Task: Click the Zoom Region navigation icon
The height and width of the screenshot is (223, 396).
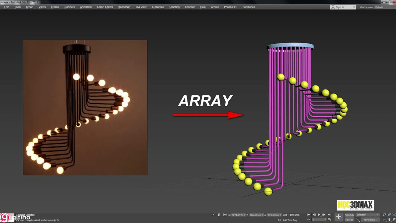Action: pyautogui.click(x=384, y=220)
